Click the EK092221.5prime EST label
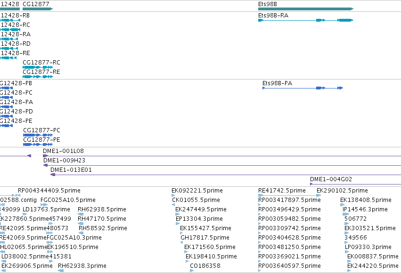This screenshot has height=273, width=401. click(197, 191)
